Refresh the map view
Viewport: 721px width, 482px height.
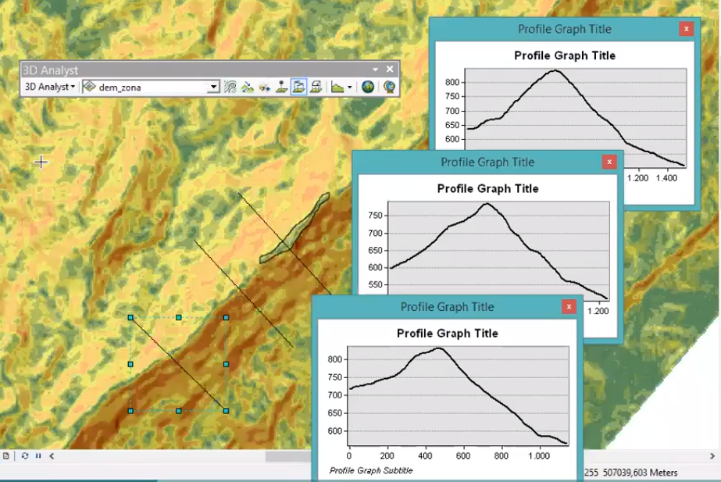[25, 455]
